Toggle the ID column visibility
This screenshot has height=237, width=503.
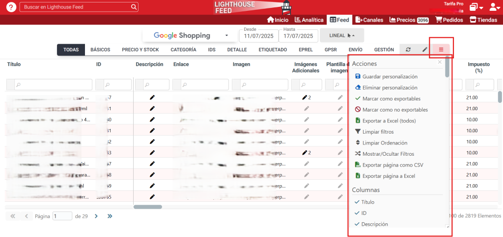click(x=361, y=213)
